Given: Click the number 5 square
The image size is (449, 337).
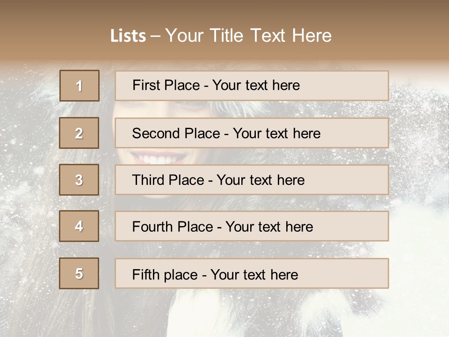Looking at the screenshot, I should [79, 273].
